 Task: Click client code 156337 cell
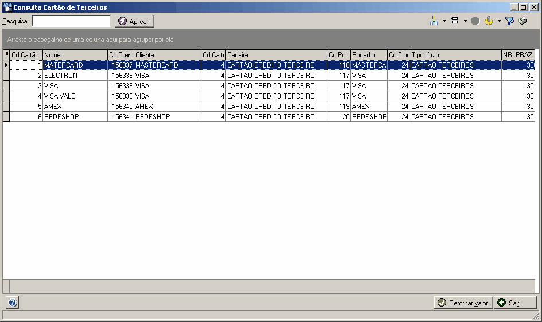120,65
